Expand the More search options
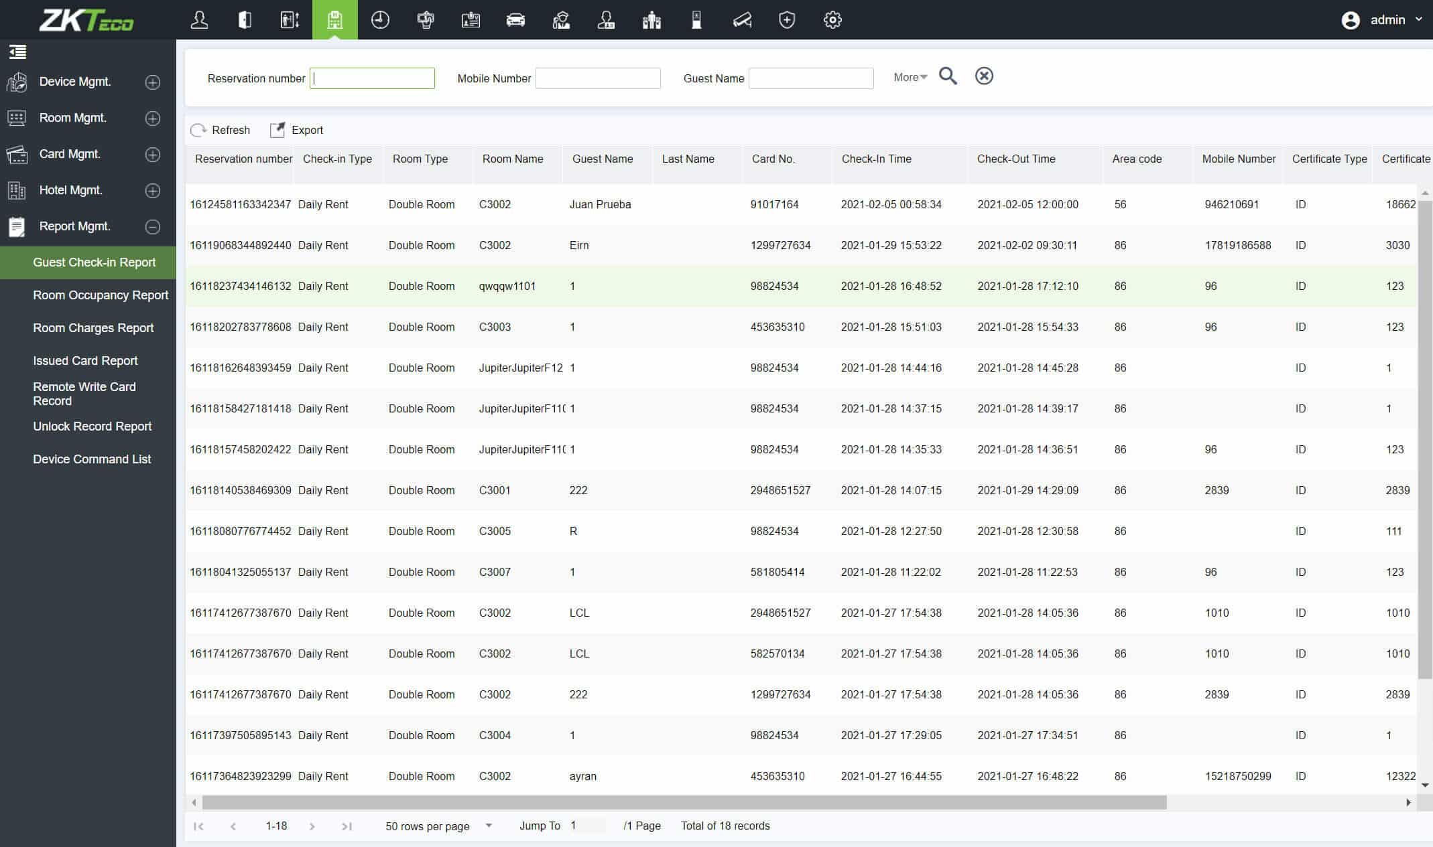The width and height of the screenshot is (1433, 847). 910,78
